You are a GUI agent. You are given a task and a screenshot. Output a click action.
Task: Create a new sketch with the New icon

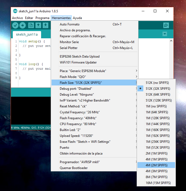31,25
